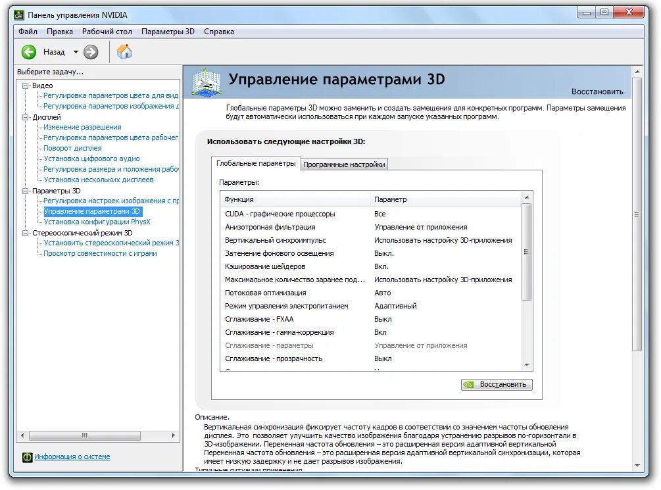The height and width of the screenshot is (490, 661).
Task: Click the task tree scroll left arrow
Action: point(22,435)
